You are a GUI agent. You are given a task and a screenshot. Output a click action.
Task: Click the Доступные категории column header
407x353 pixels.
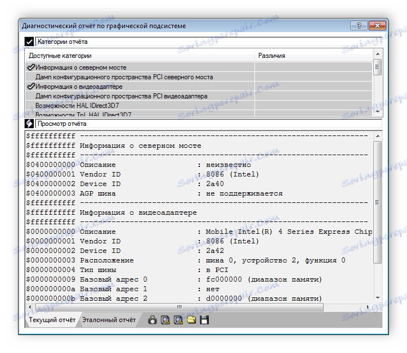click(x=140, y=56)
